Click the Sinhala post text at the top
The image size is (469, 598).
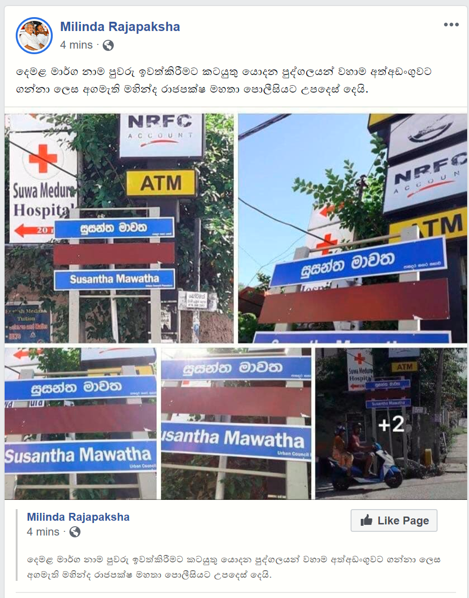224,81
